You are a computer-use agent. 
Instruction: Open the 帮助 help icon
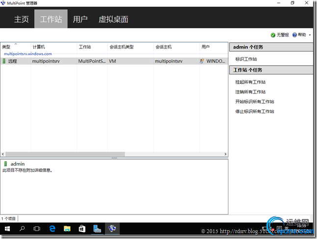click(294, 35)
